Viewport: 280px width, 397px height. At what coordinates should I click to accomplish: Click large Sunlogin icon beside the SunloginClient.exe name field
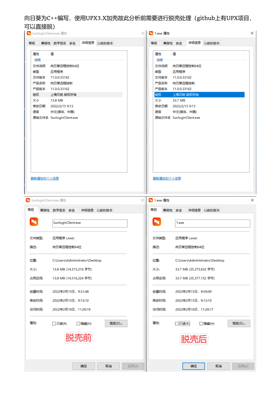(34, 221)
